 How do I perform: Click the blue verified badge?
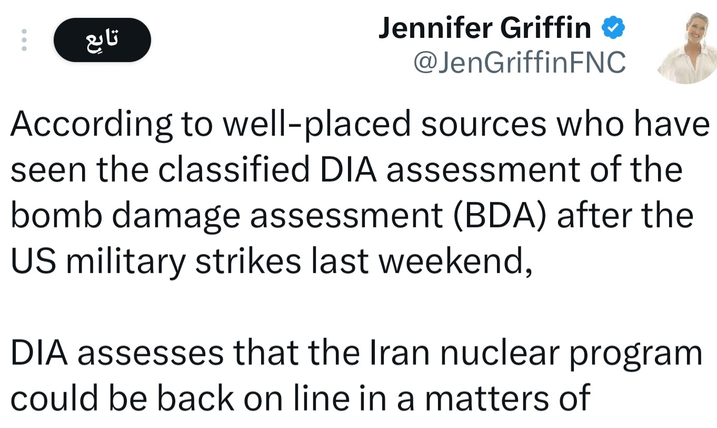[x=613, y=28]
